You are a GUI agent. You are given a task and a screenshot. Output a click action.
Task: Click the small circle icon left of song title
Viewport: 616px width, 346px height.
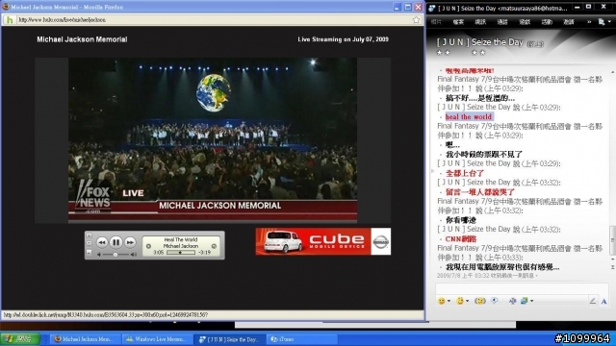click(148, 246)
